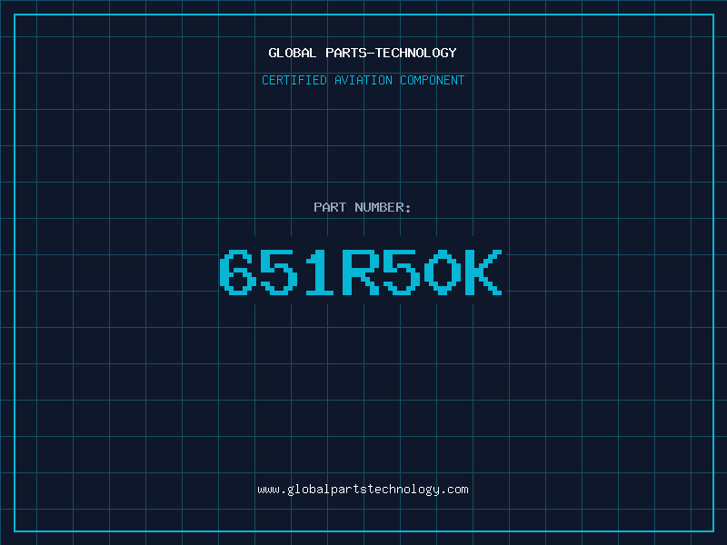
Task: Click the character just before the final K
Action: 441,272
